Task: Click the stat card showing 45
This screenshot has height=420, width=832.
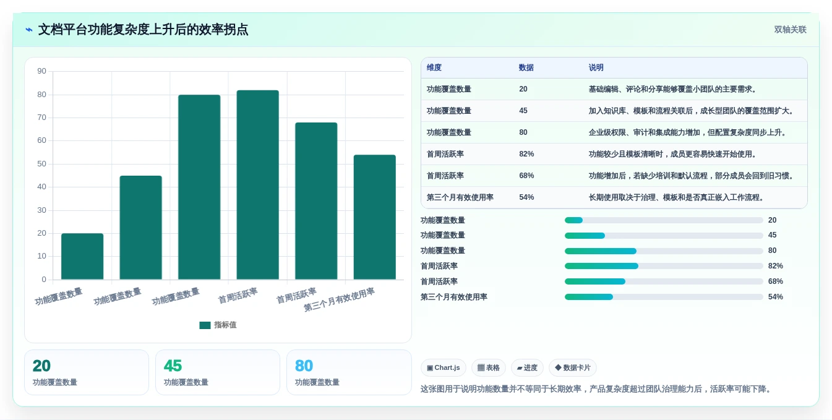Action: 218,372
